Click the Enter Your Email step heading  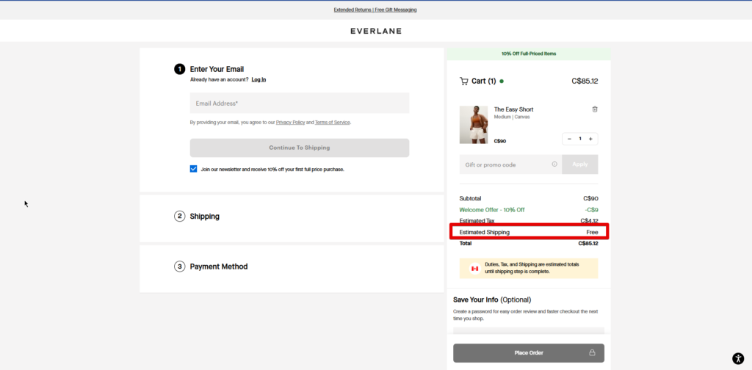(217, 69)
